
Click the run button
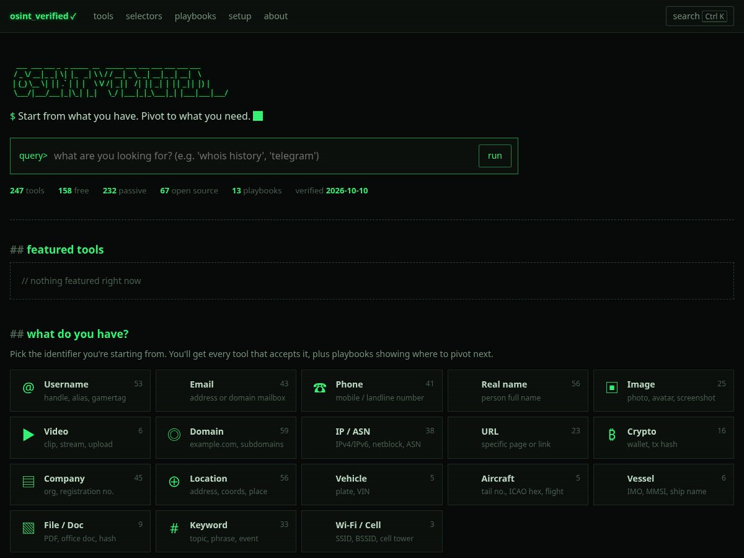pos(495,156)
